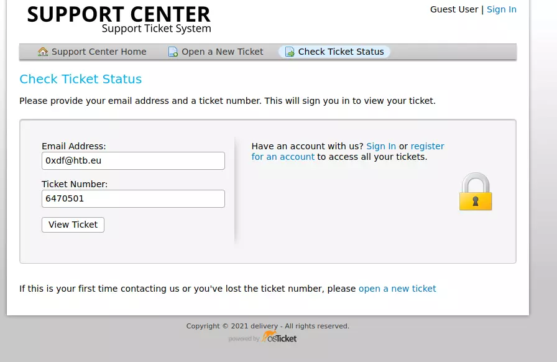Focus the Email Address input field
557x362 pixels.
133,160
